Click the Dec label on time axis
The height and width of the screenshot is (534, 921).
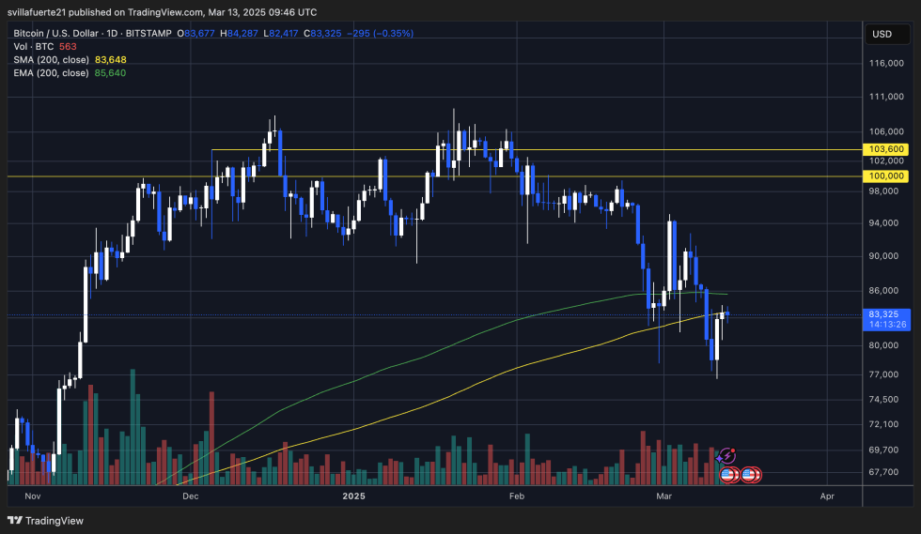[x=190, y=495]
